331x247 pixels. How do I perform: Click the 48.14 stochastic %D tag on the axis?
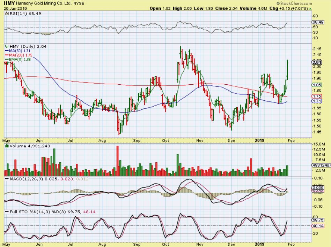tap(318, 226)
